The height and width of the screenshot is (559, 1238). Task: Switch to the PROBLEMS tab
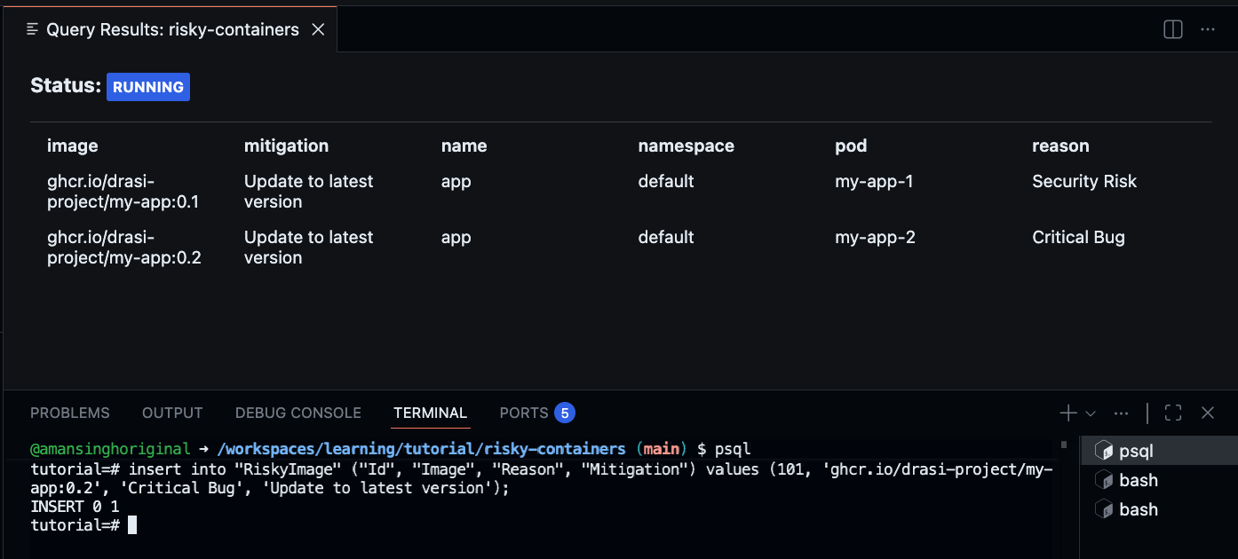(70, 413)
